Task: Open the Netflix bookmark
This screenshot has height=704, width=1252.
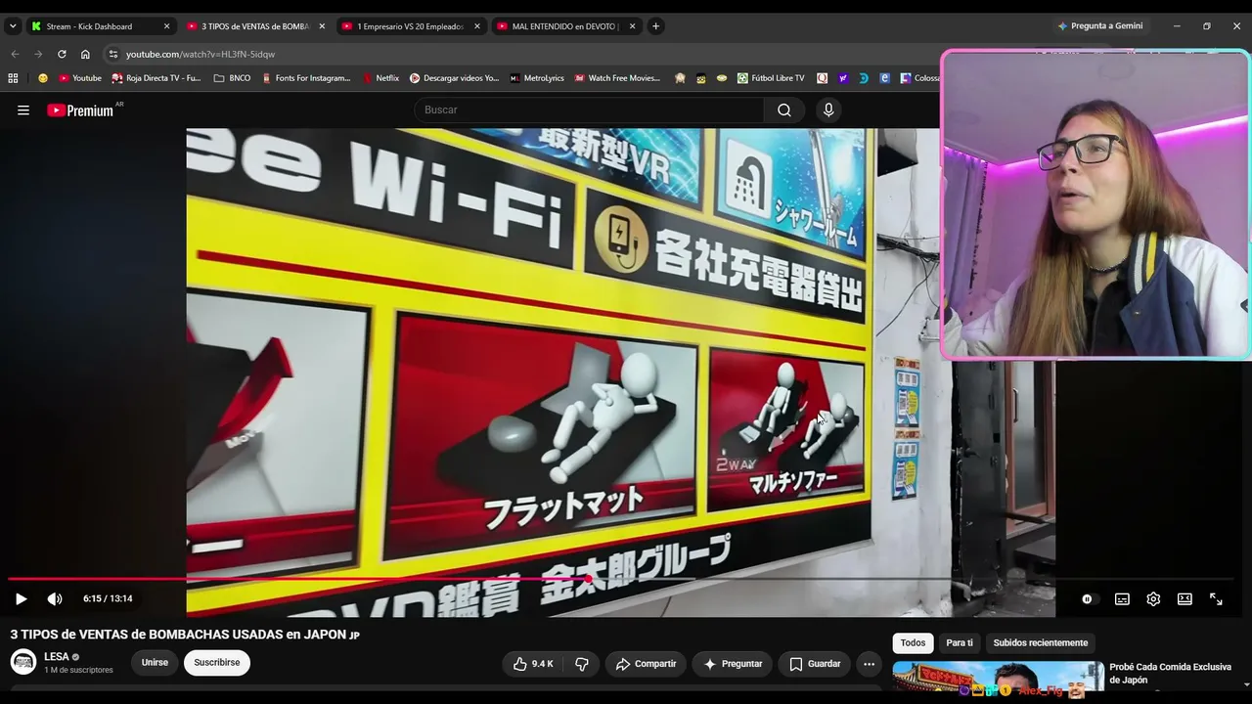Action: (380, 78)
